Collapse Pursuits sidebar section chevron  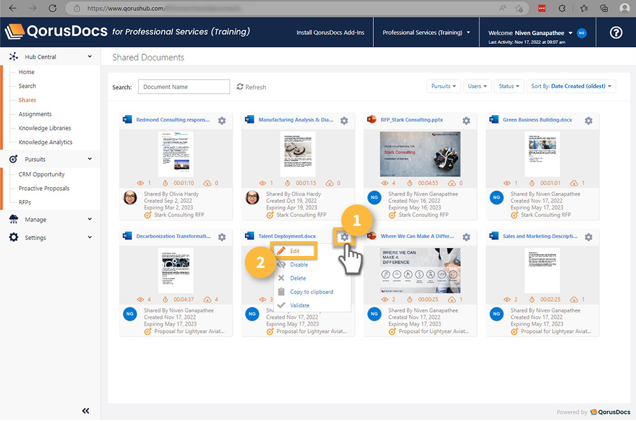90,158
